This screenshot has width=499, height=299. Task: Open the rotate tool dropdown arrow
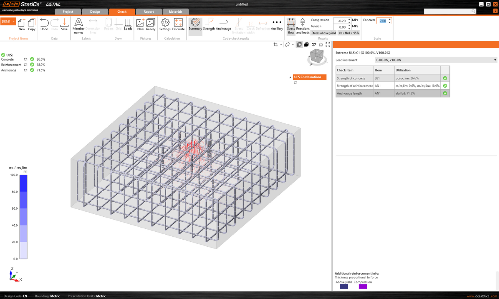tap(293, 45)
